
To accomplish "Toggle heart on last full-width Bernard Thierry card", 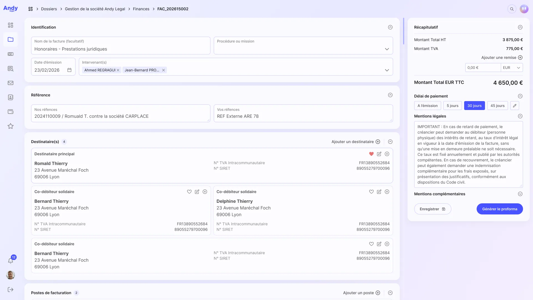I will (x=371, y=244).
